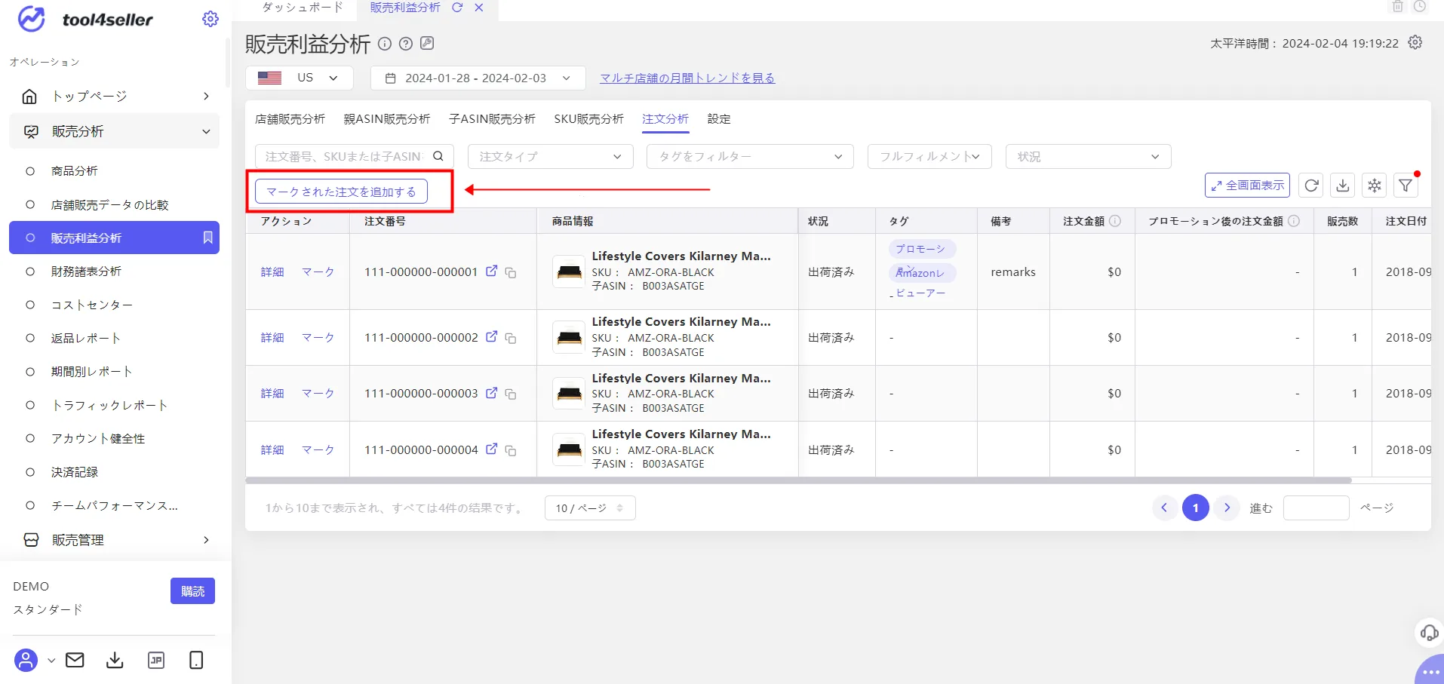Click the 購読 subscribe button

click(192, 591)
